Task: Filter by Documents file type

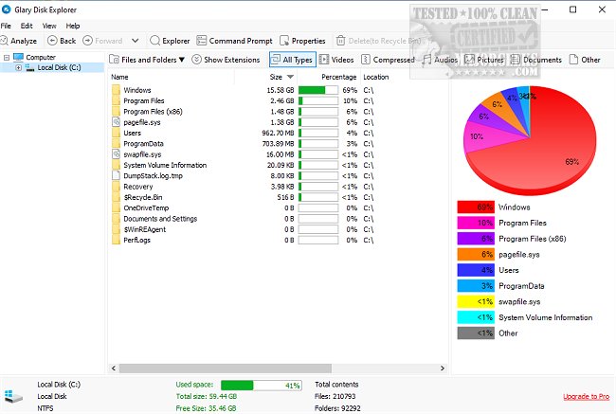Action: tap(536, 60)
